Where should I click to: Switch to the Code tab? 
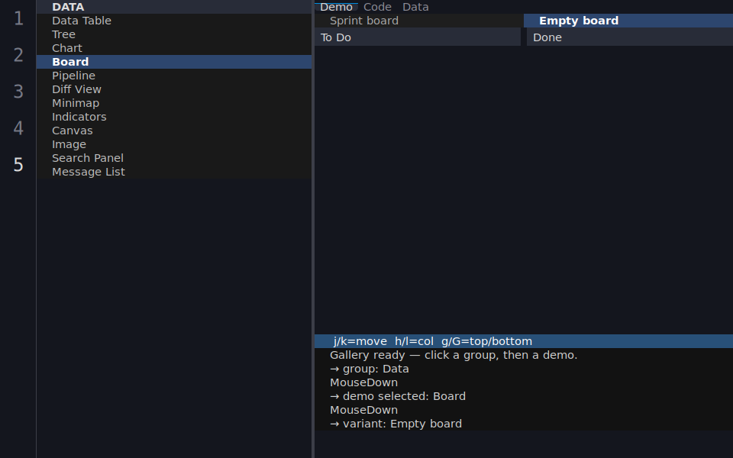377,7
